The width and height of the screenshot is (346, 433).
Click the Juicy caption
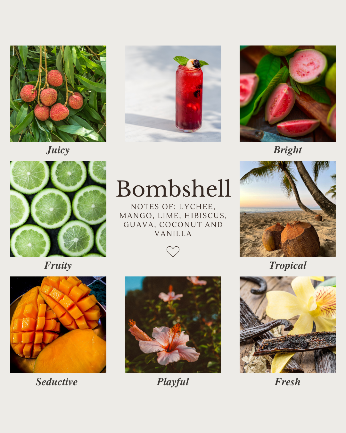tap(58, 150)
